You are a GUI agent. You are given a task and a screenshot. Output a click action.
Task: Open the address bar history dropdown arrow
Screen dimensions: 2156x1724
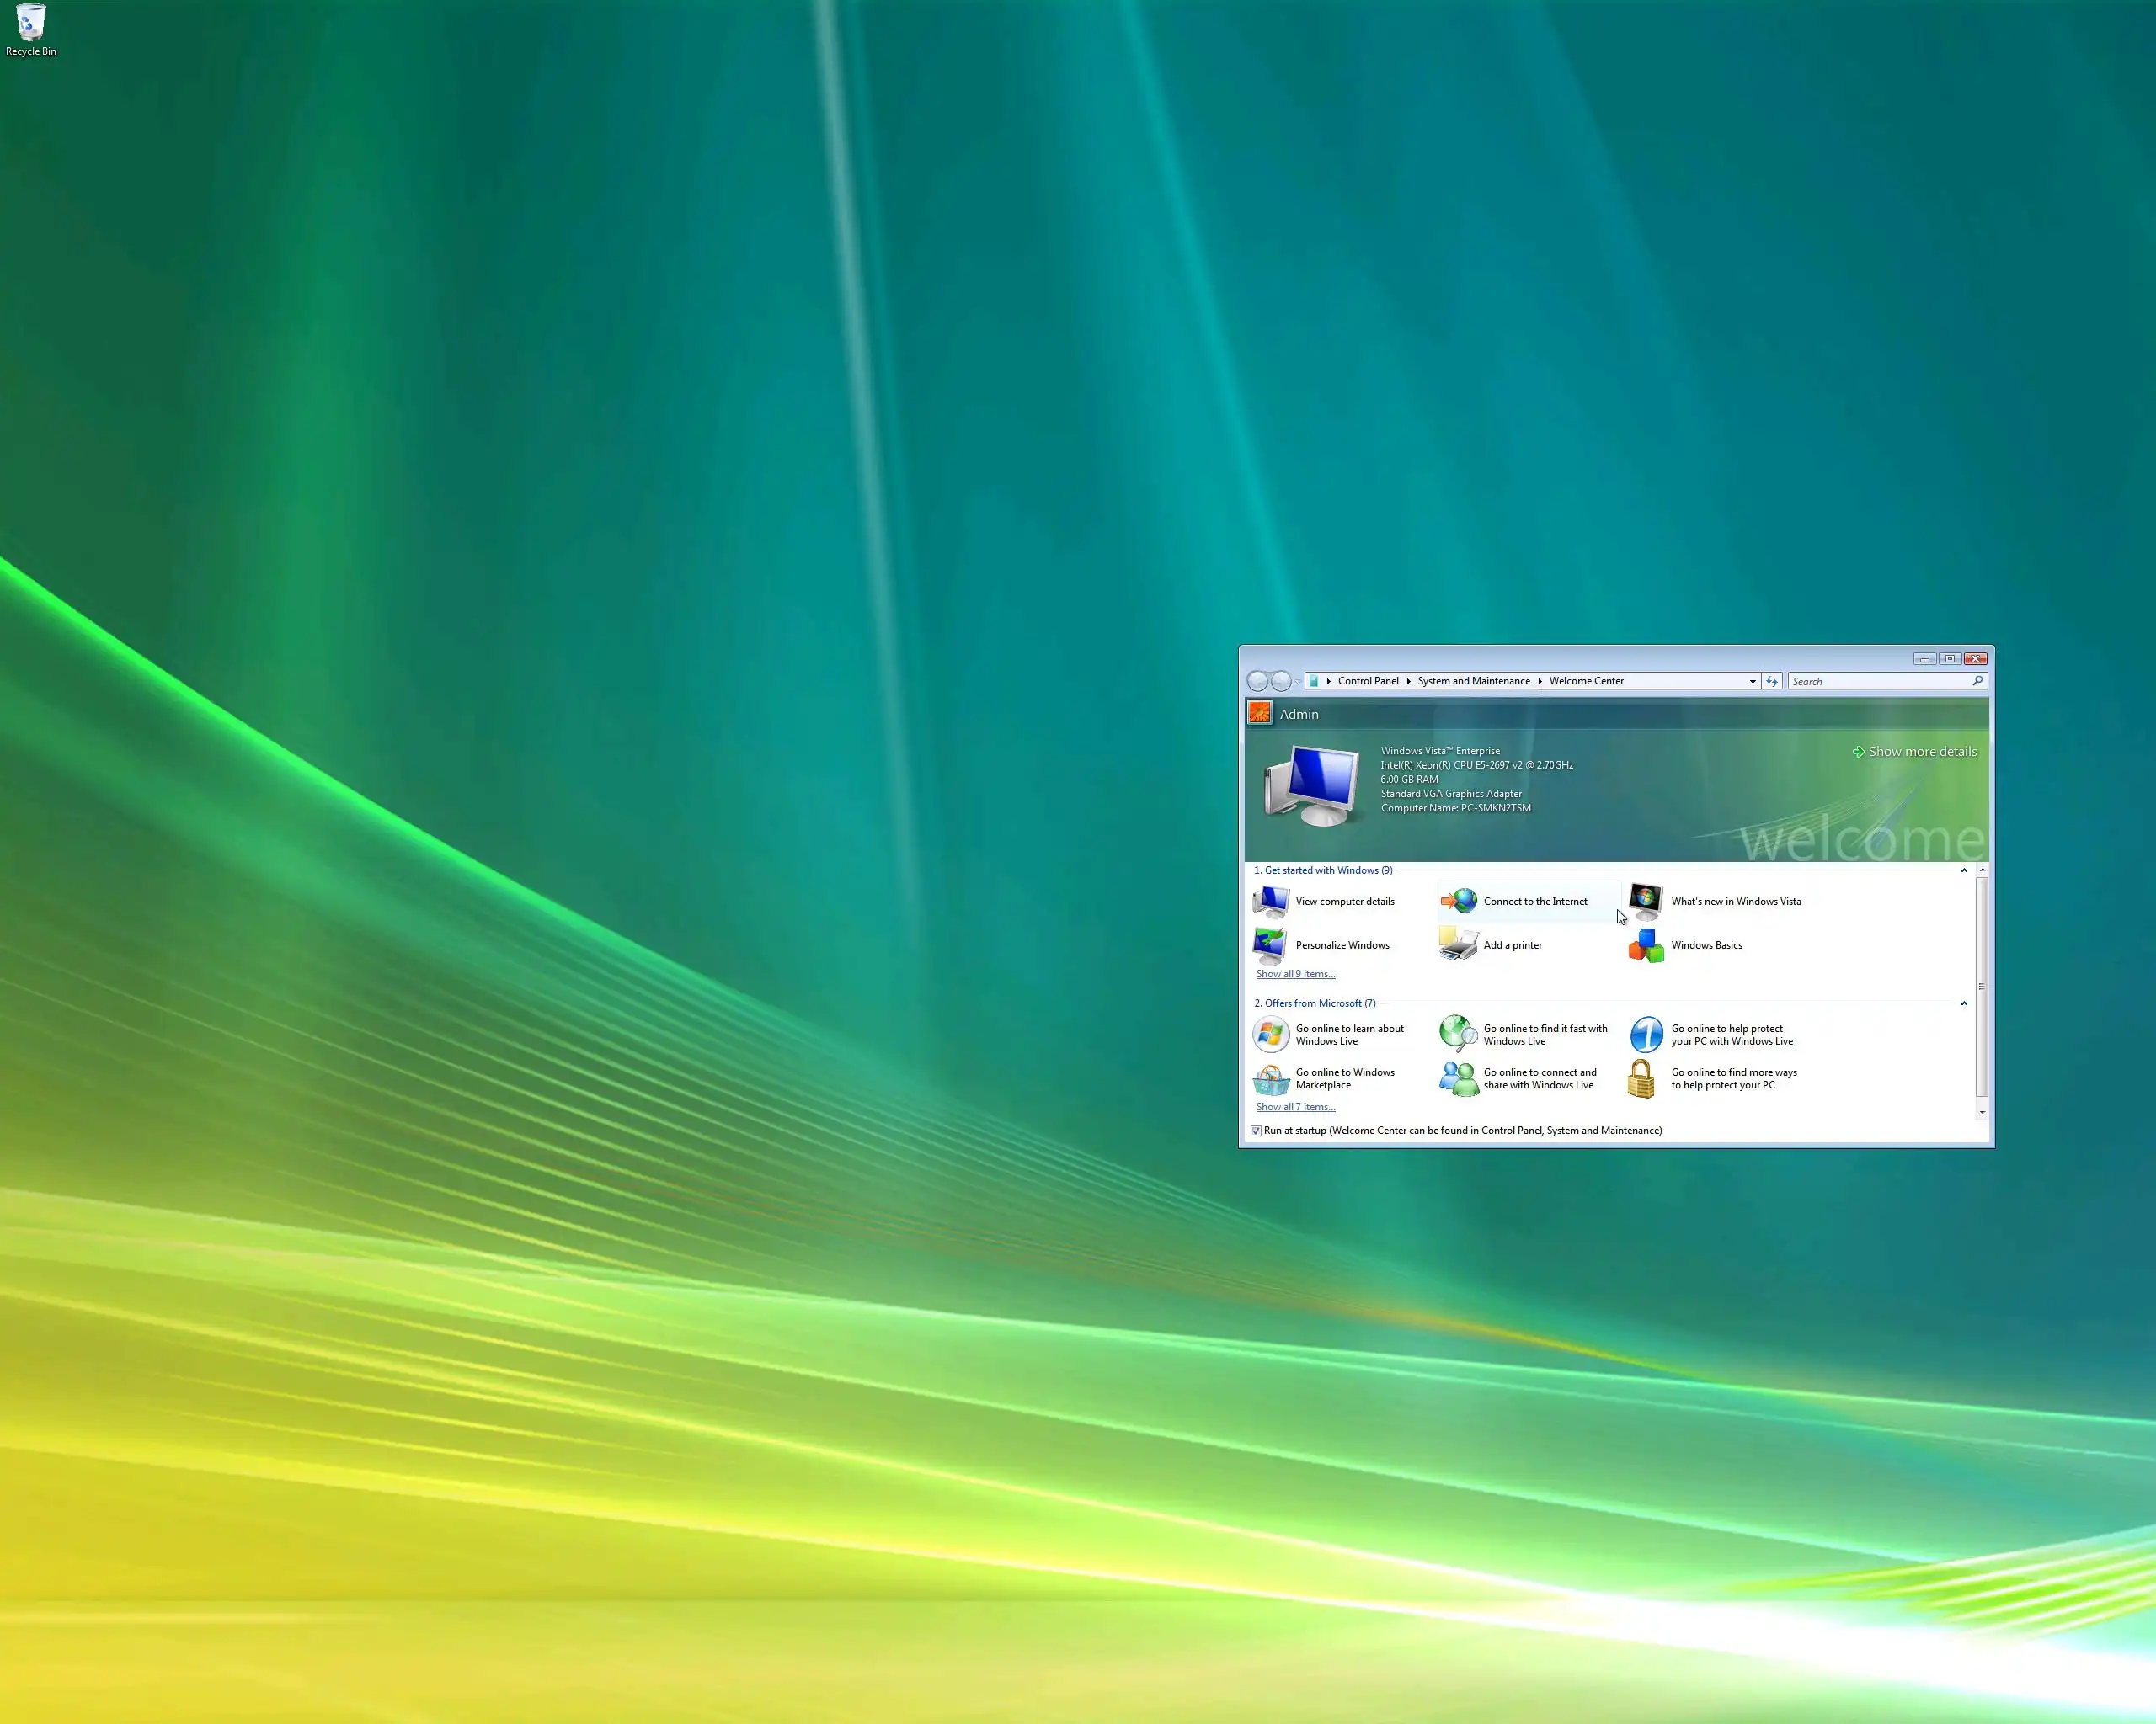pos(1753,682)
